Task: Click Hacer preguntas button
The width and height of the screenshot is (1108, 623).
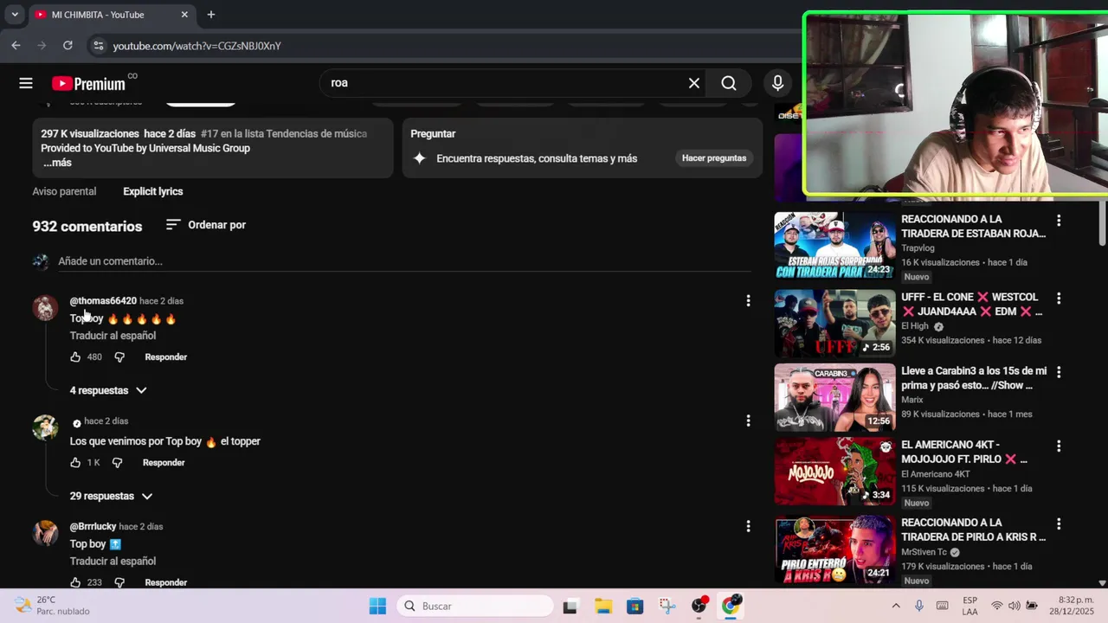Action: point(714,158)
